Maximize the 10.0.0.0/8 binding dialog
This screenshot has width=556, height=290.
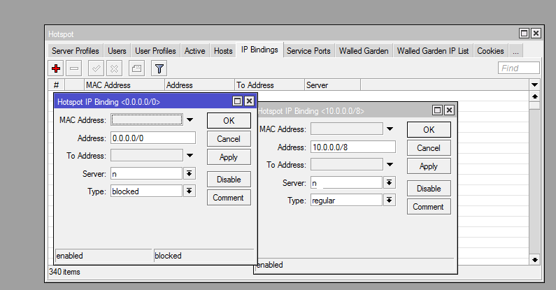[x=437, y=110]
